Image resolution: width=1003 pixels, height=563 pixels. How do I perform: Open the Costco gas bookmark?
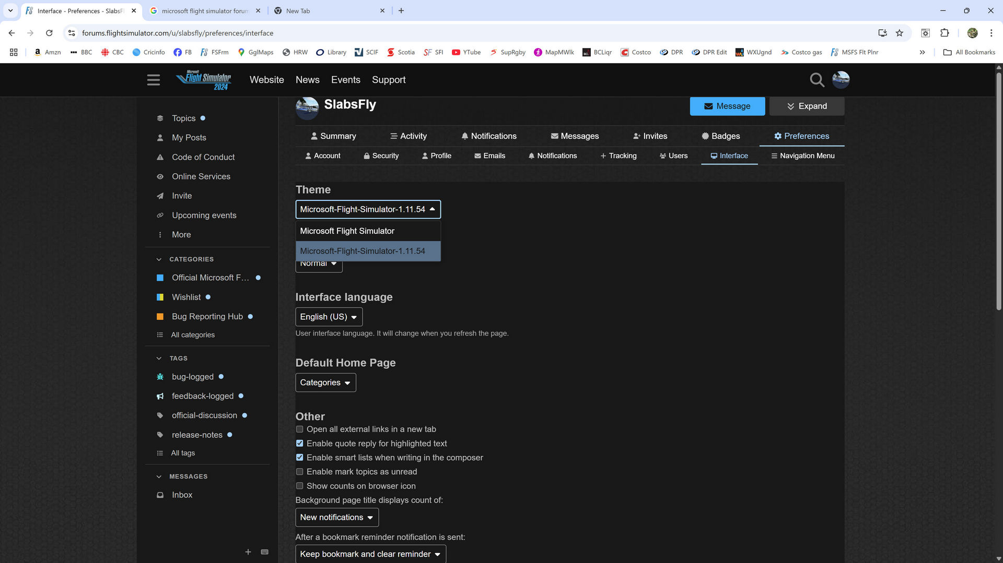pyautogui.click(x=801, y=52)
